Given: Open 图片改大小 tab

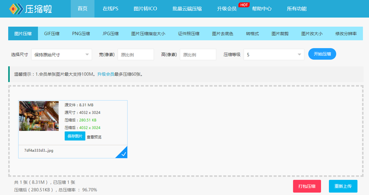Looking at the screenshot, I should [x=312, y=34].
